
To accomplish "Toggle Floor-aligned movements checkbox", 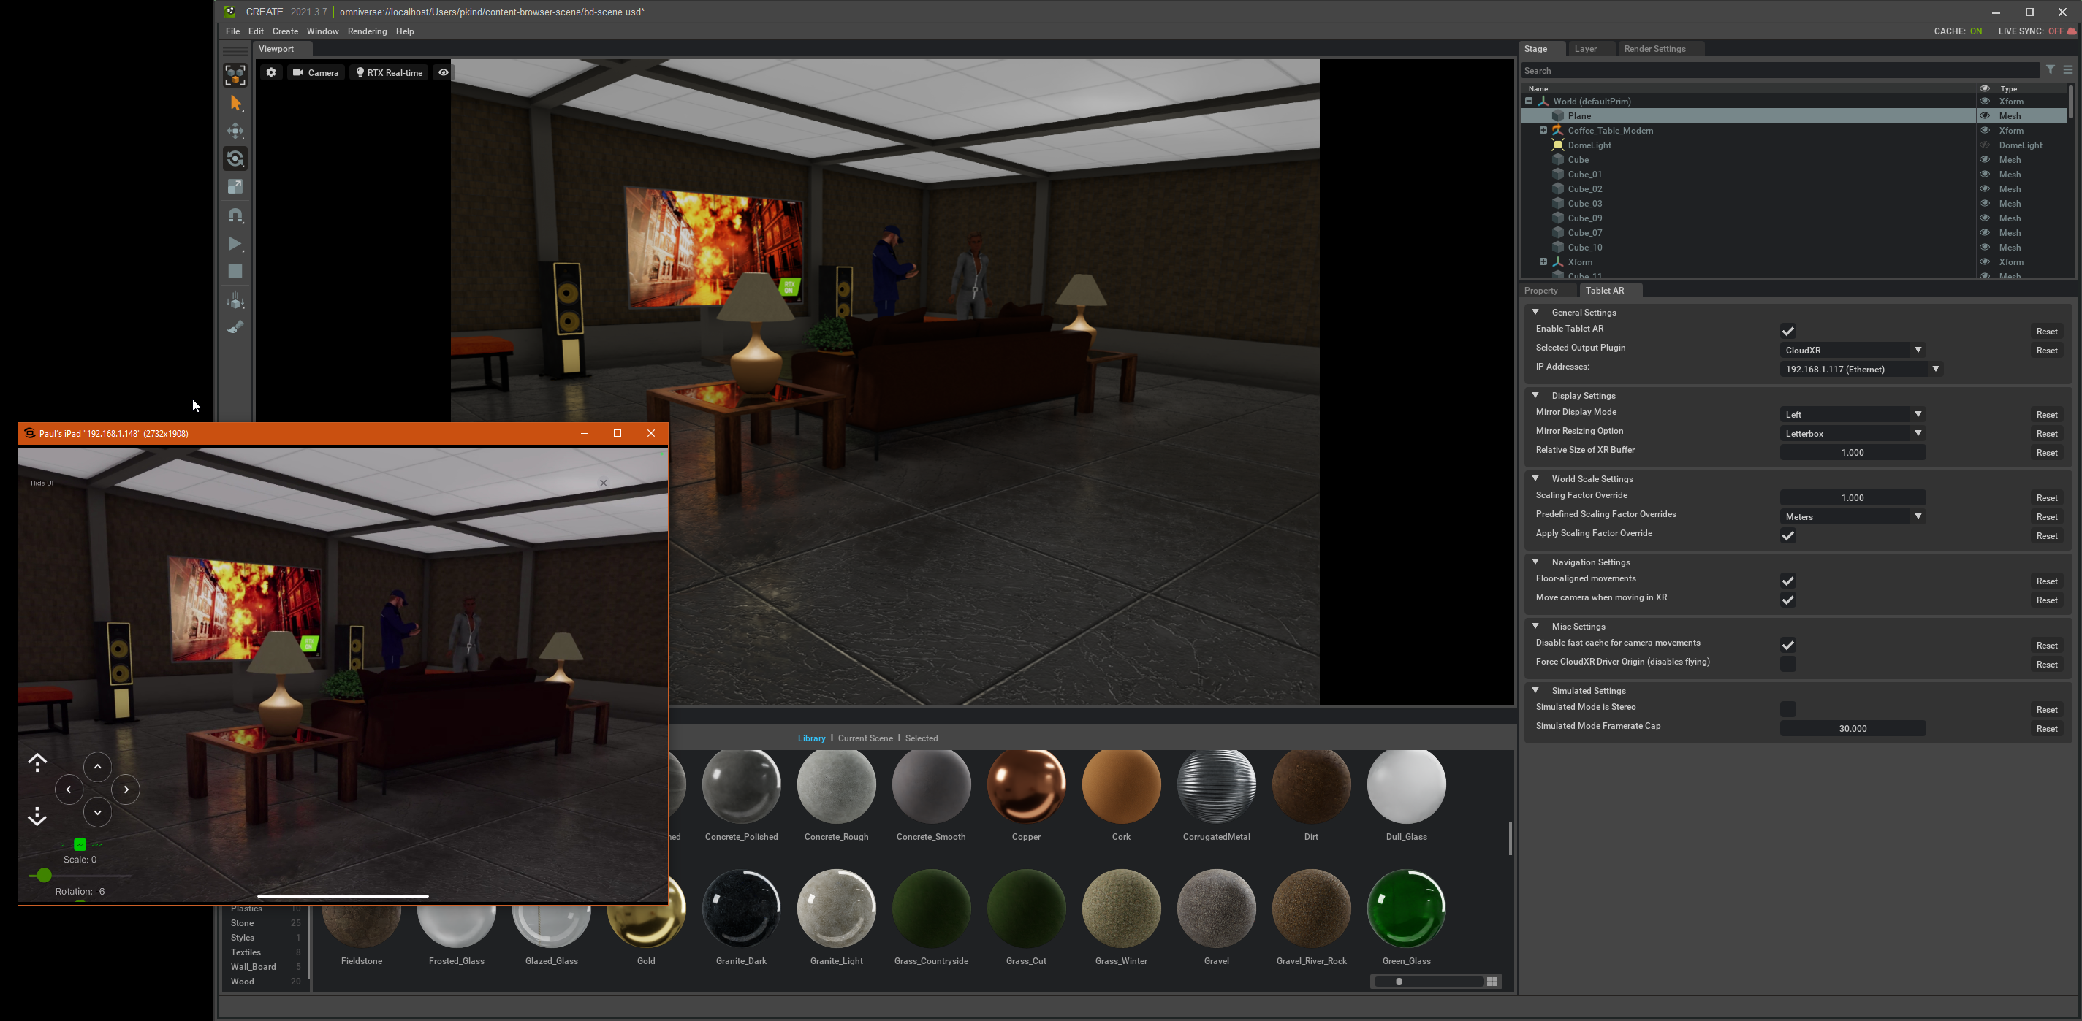I will tap(1787, 580).
